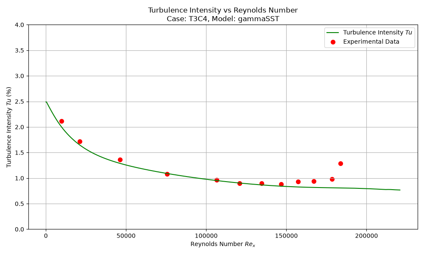Select the outlier red point near Tu 1.3
Viewport: 424px width, 254px height.
341,164
